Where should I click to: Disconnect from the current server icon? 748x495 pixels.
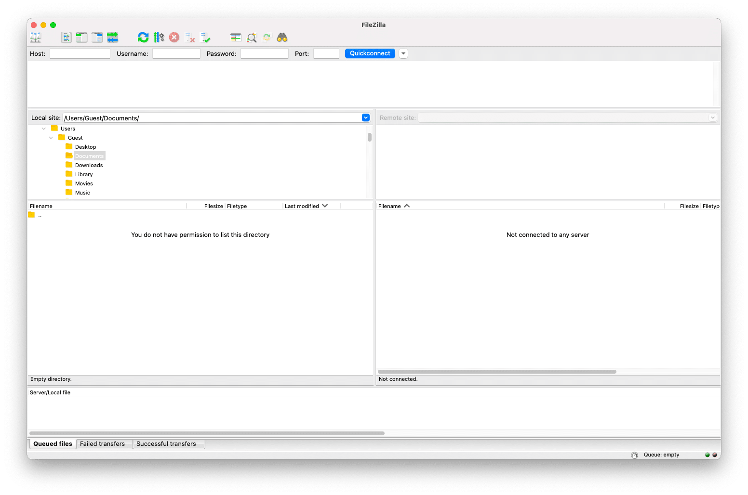(x=190, y=37)
